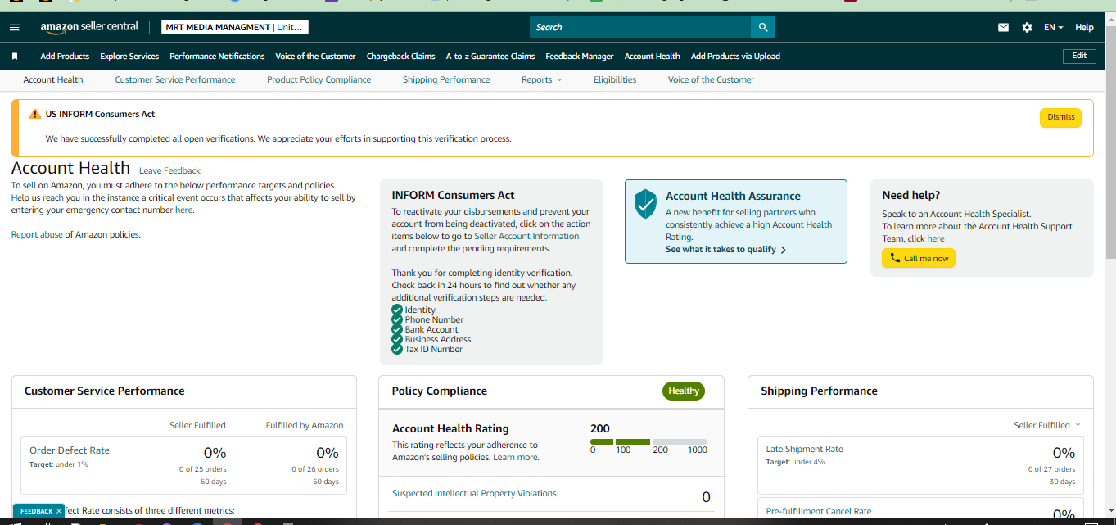Click the Account Health Assurance shield icon
Image resolution: width=1116 pixels, height=525 pixels.
point(646,203)
